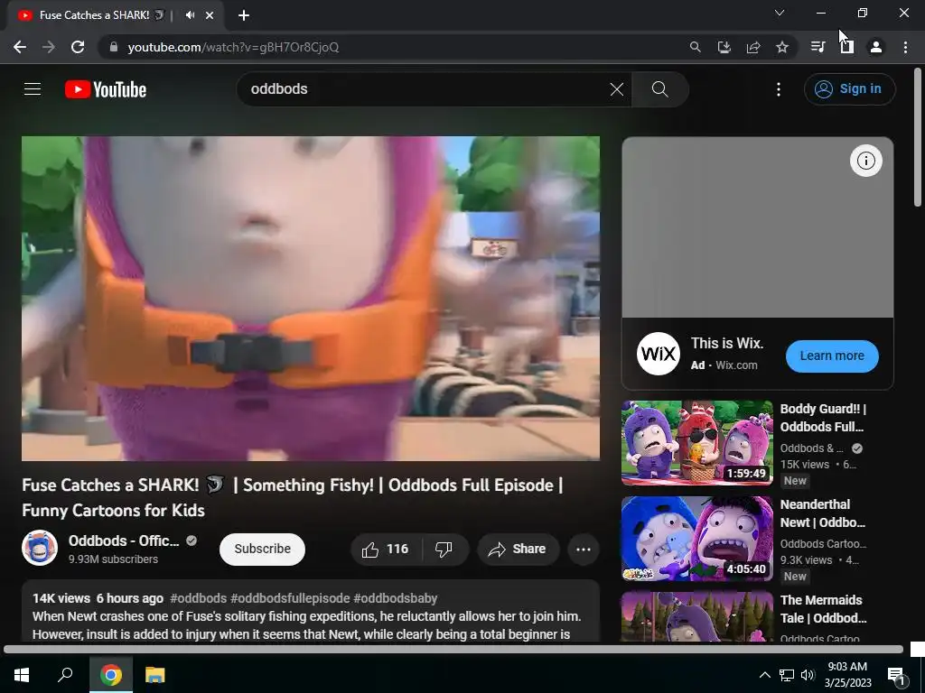Viewport: 925px width, 693px height.
Task: Share the video
Action: (x=518, y=550)
